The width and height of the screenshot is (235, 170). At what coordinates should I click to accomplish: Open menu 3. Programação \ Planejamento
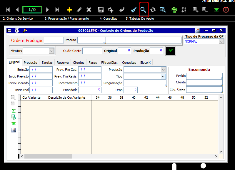point(67,18)
